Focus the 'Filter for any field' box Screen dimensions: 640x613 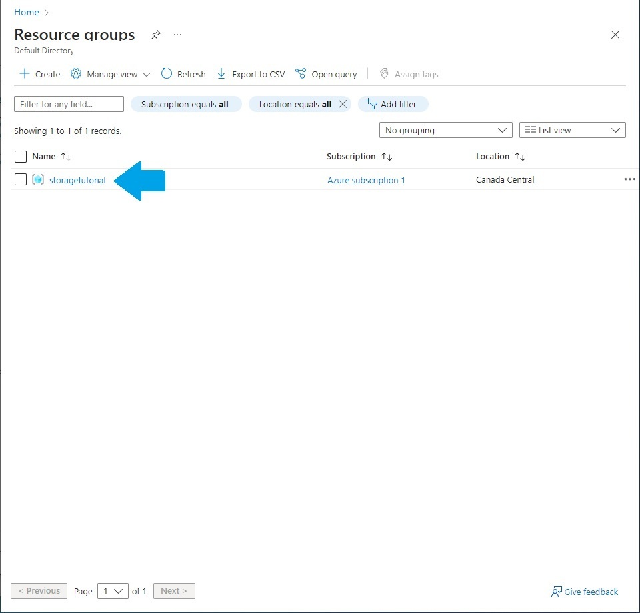pyautogui.click(x=69, y=104)
